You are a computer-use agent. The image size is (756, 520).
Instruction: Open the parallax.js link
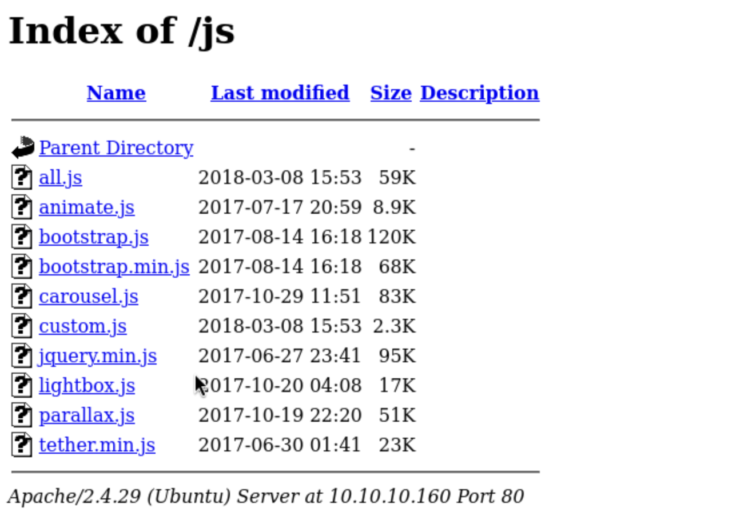86,415
